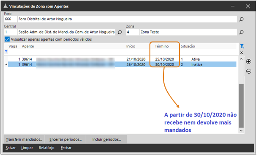Viewport: 257px width, 155px height.
Task: Click the Encerrar períodos button
Action: coord(65,139)
